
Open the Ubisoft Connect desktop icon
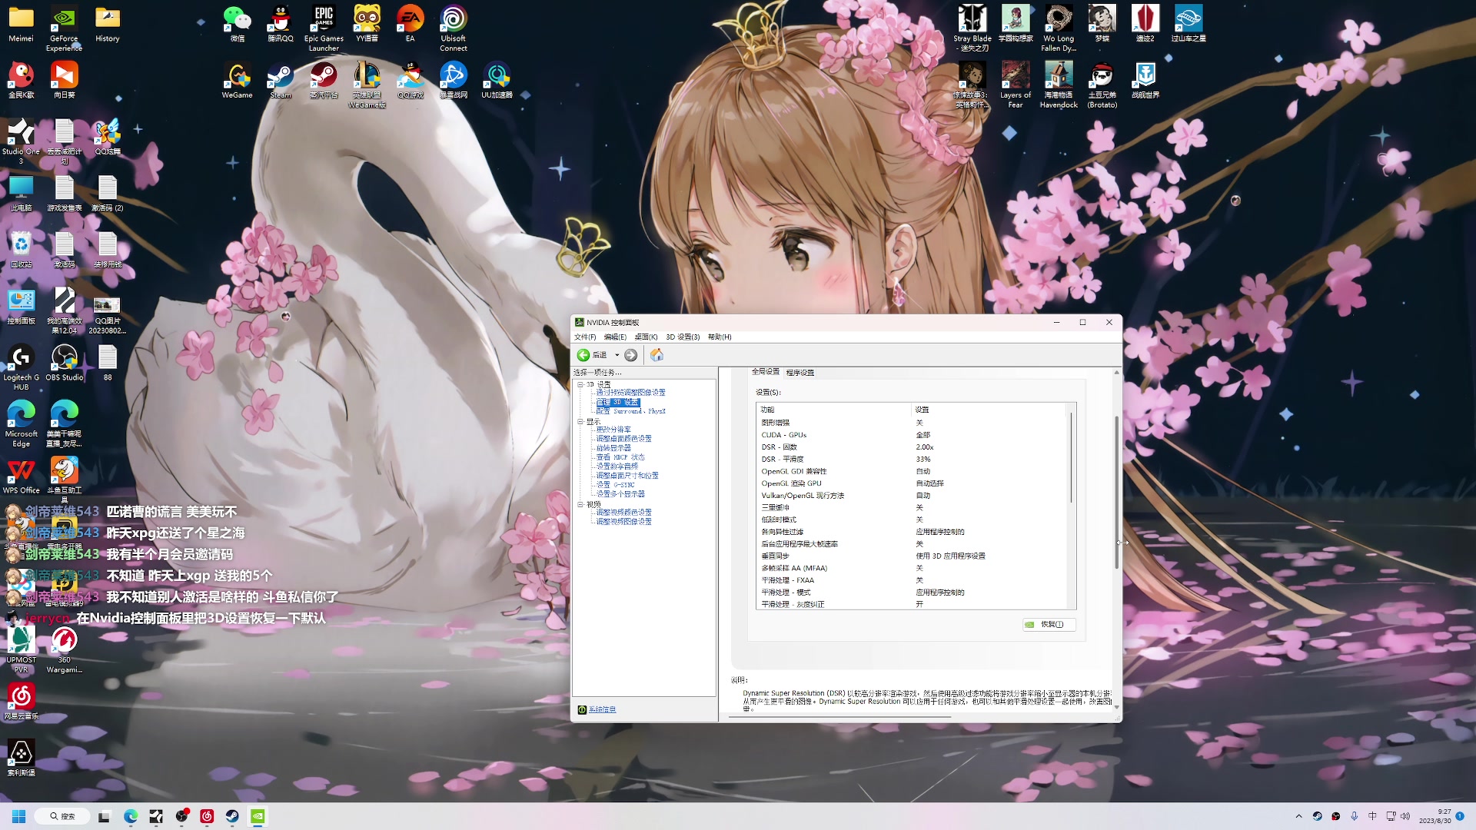pyautogui.click(x=453, y=28)
